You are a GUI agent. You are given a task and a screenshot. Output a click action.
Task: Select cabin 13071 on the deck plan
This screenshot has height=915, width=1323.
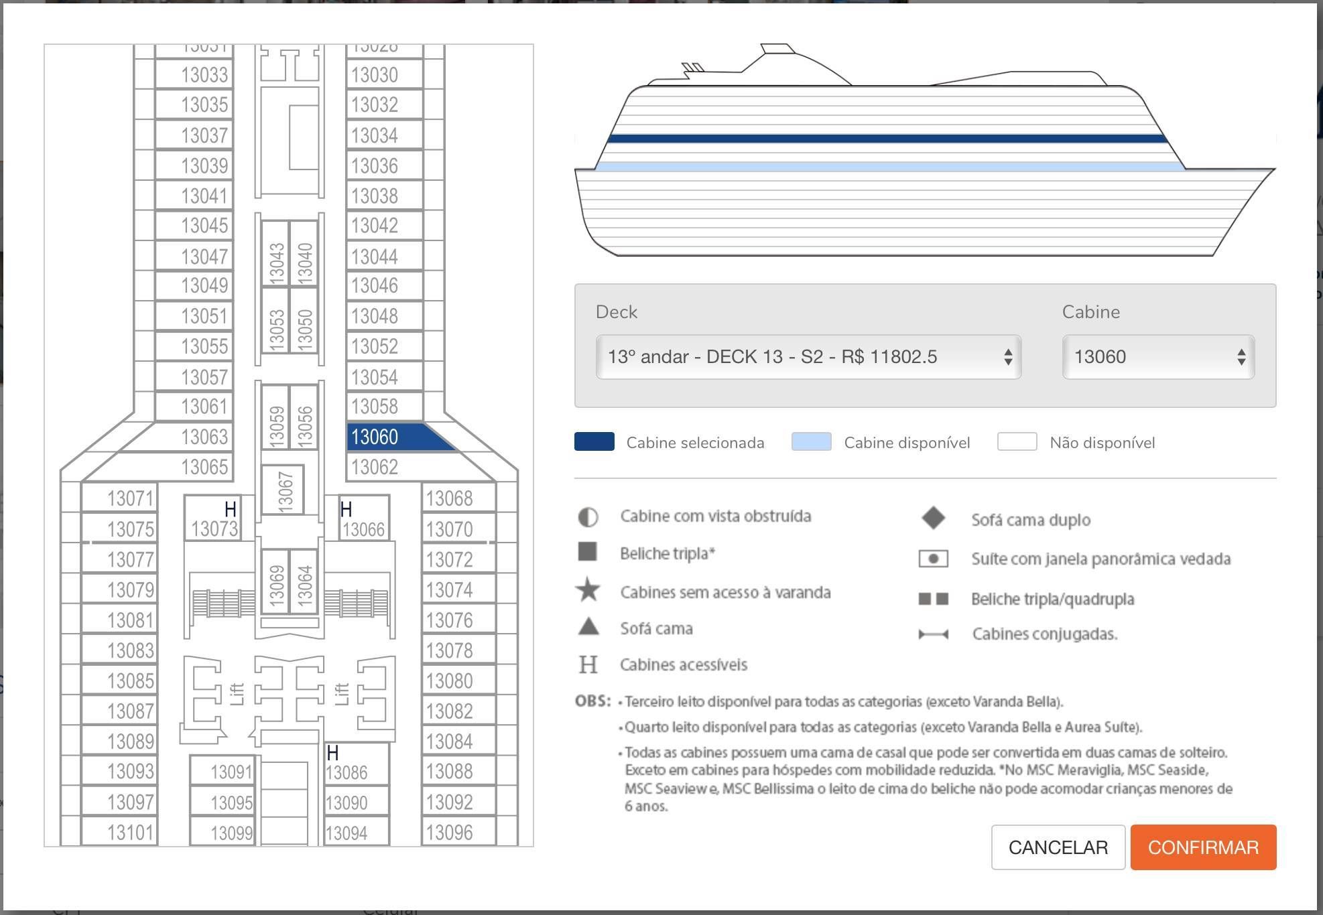pyautogui.click(x=120, y=498)
